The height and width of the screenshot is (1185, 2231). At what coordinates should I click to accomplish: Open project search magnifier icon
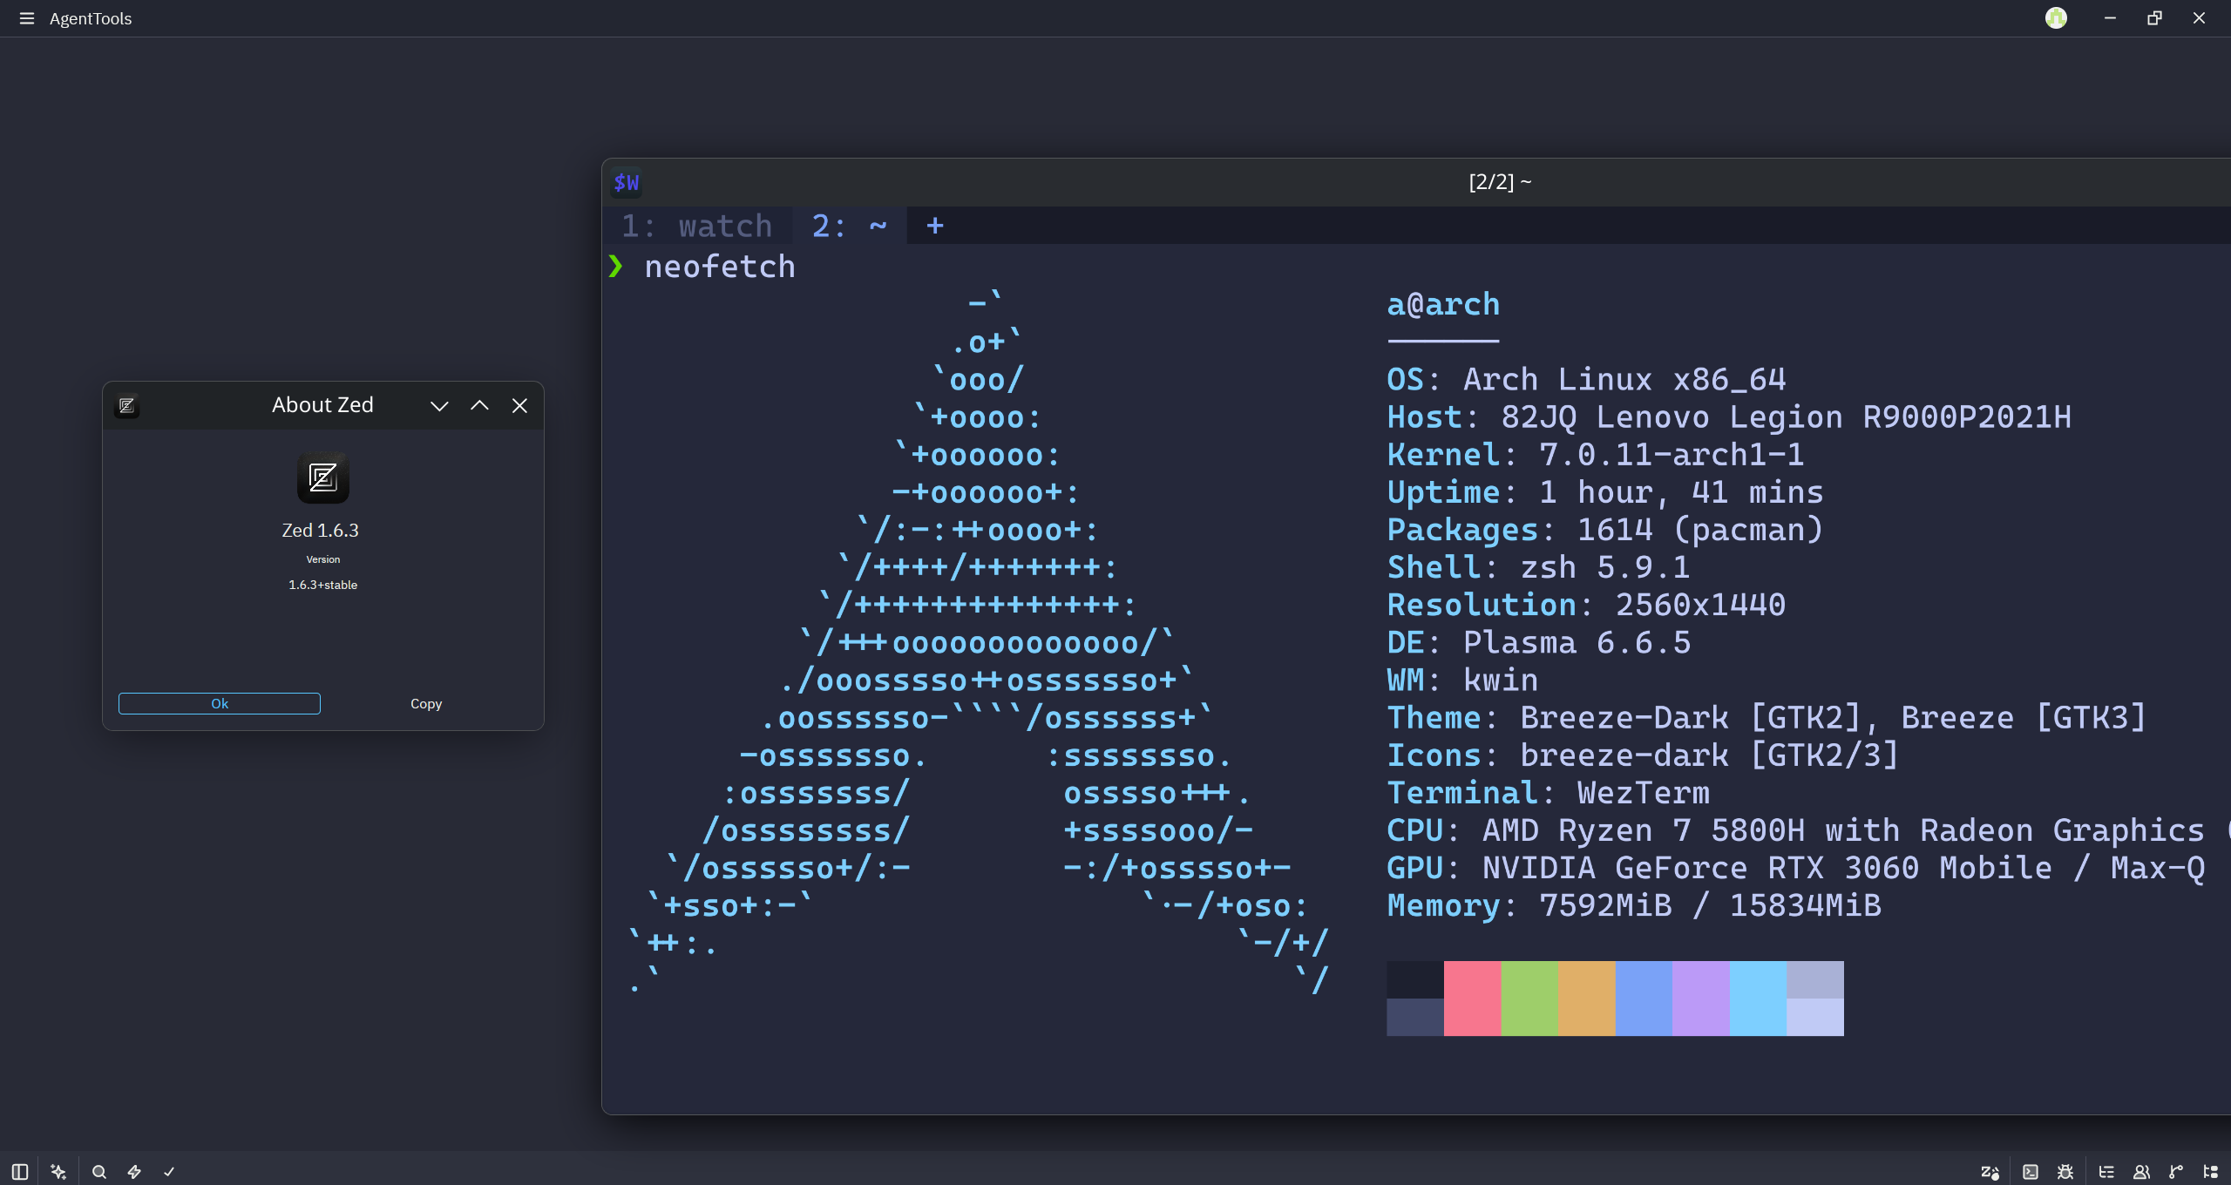tap(99, 1172)
